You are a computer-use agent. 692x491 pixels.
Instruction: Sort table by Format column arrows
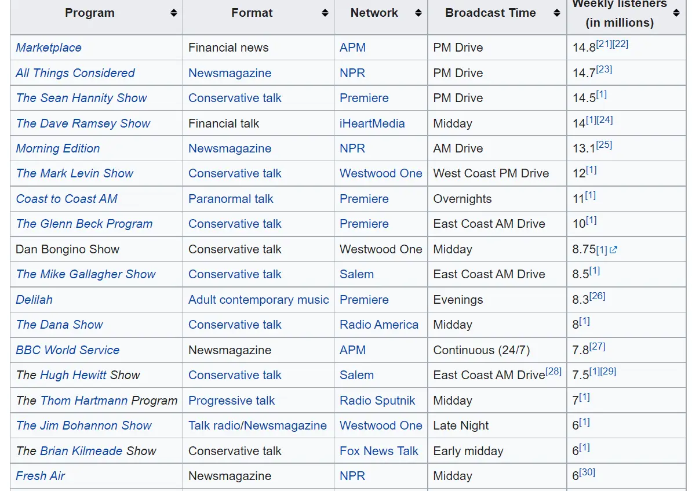click(325, 13)
